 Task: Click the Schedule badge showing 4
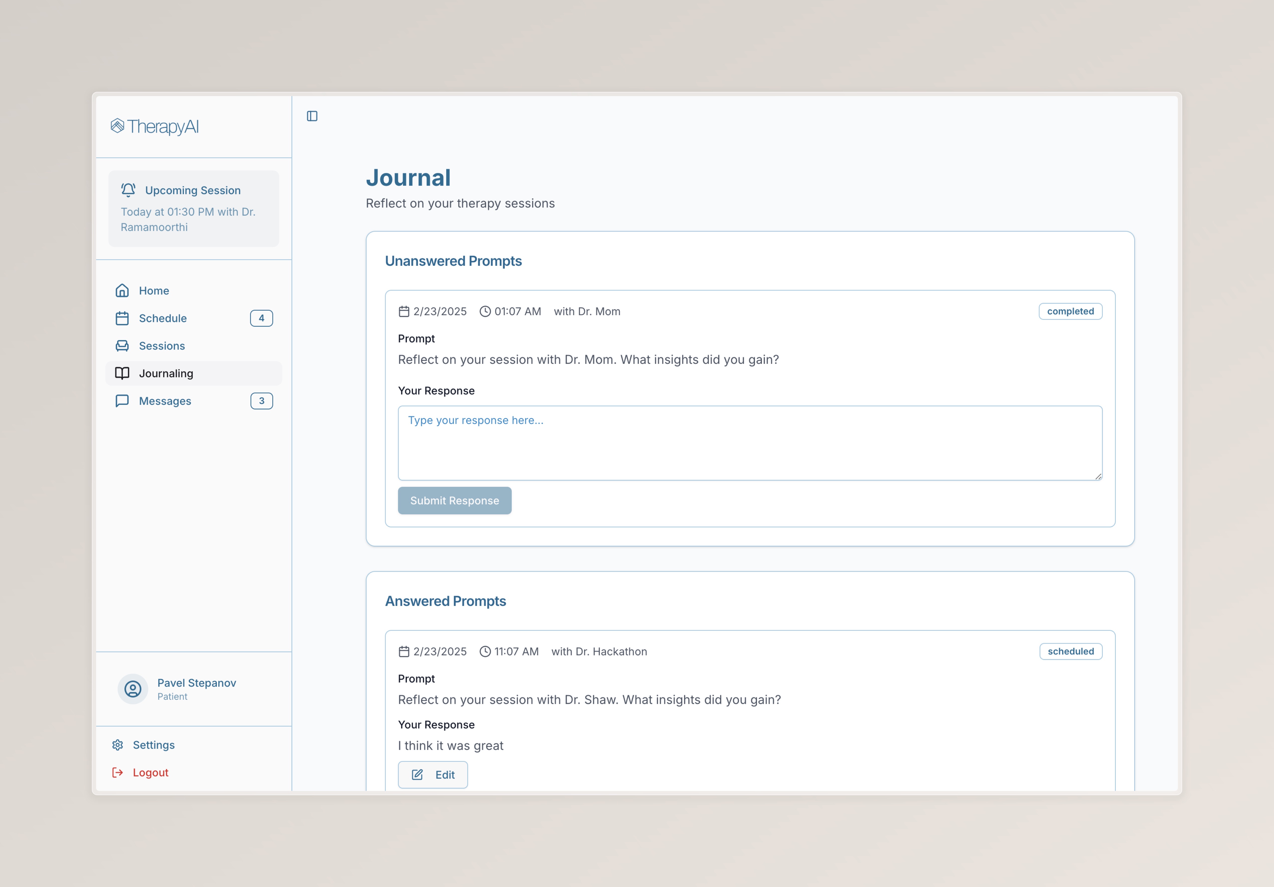(x=261, y=318)
